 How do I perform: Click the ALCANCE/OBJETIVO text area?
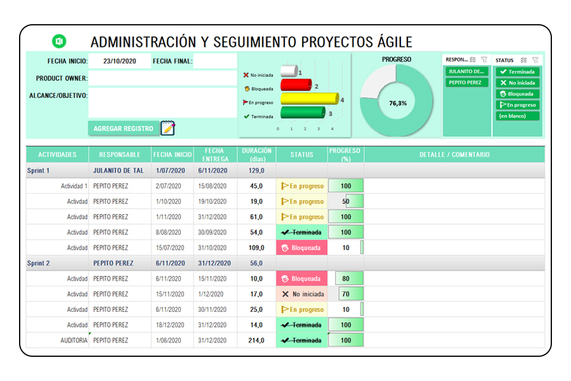[x=162, y=103]
